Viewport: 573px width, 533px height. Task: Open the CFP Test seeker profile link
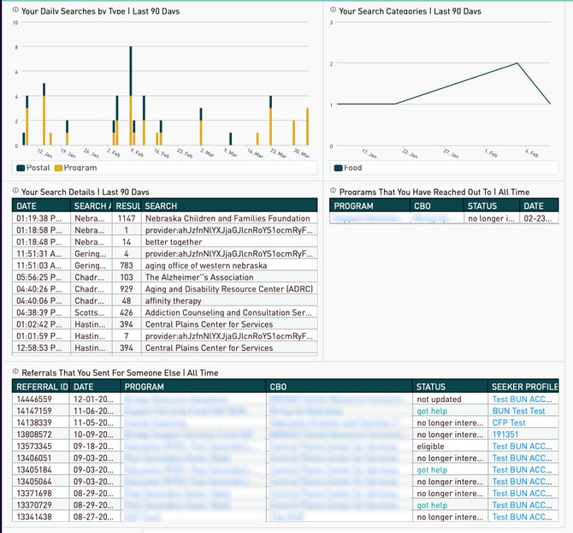pyautogui.click(x=508, y=423)
